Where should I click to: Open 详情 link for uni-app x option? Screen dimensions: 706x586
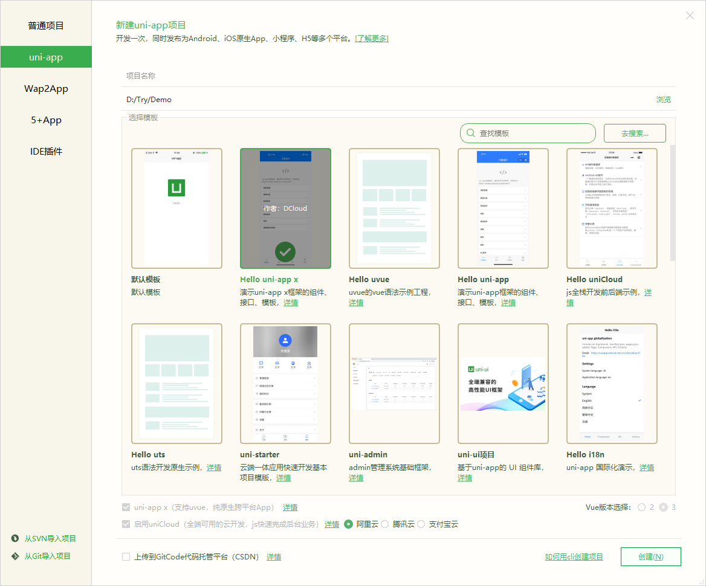(x=290, y=507)
